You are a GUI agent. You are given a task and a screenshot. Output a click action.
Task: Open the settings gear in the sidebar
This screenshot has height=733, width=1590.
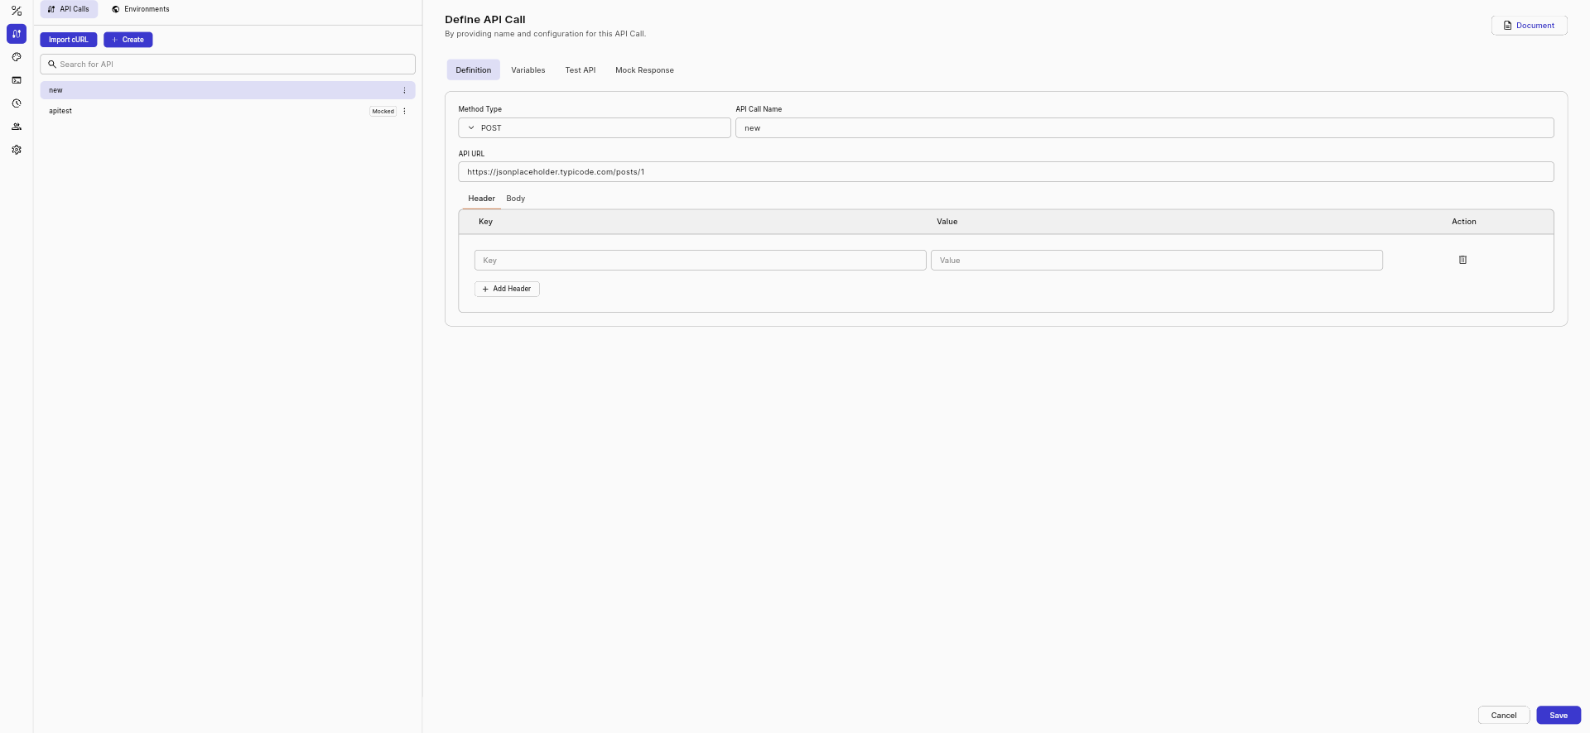17,150
